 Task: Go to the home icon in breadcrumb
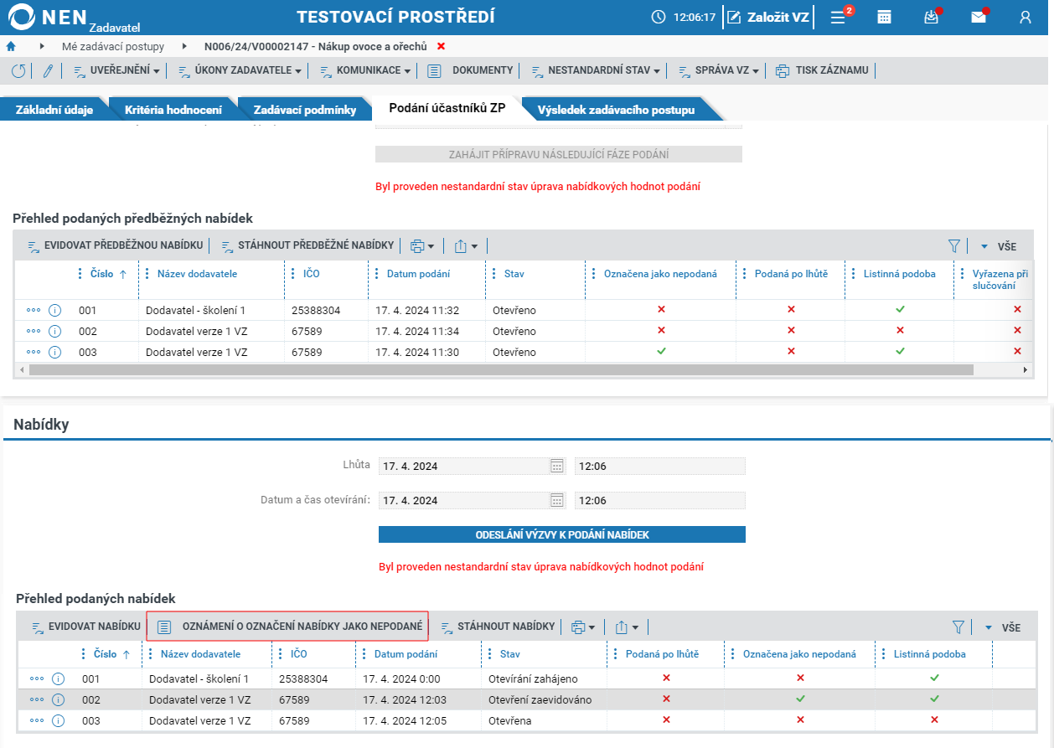click(x=11, y=46)
